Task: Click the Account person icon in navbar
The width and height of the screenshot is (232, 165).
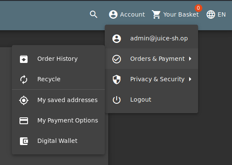Action: [113, 14]
